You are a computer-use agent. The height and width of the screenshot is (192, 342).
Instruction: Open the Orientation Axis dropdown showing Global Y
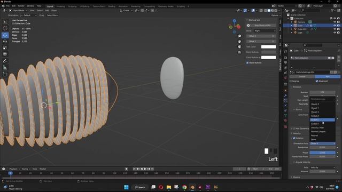(x=322, y=143)
